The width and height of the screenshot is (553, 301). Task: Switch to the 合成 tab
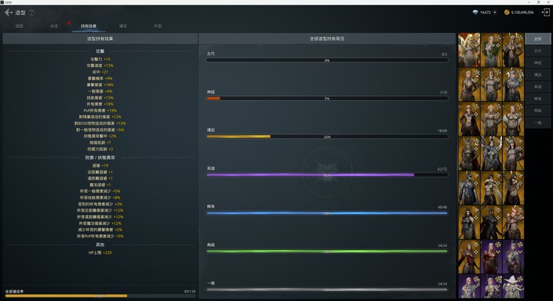(x=54, y=26)
